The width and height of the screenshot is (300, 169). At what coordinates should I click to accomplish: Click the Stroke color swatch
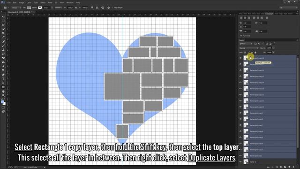(40, 8)
